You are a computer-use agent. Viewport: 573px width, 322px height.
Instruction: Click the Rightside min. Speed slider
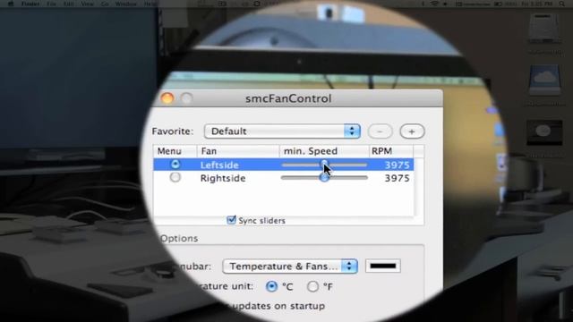point(324,178)
